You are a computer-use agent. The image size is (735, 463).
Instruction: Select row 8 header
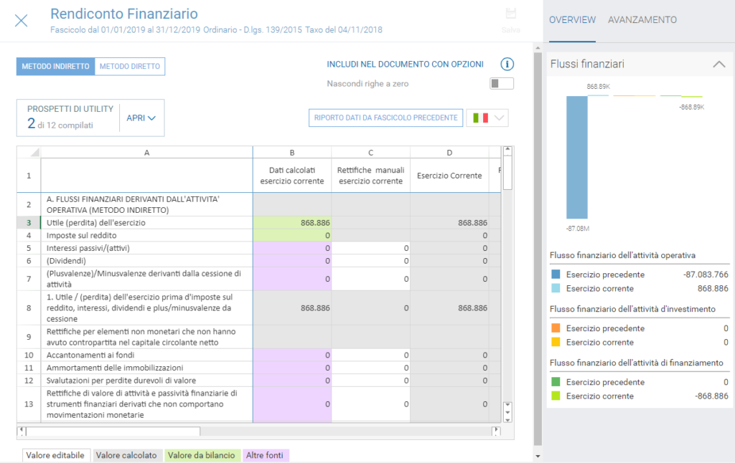[x=29, y=308]
